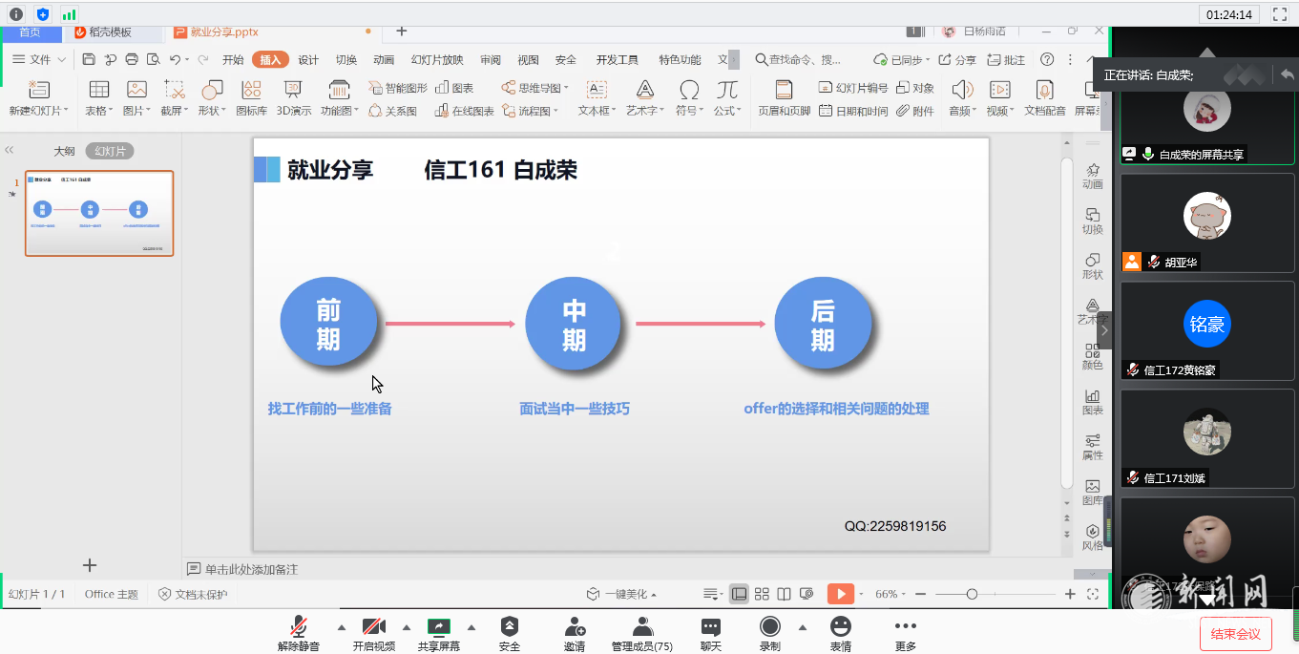
Task: Unmute microphone with 解除静音
Action: 299,627
